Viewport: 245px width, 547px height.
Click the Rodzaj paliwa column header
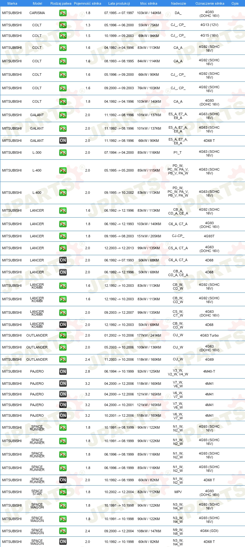[61, 3]
